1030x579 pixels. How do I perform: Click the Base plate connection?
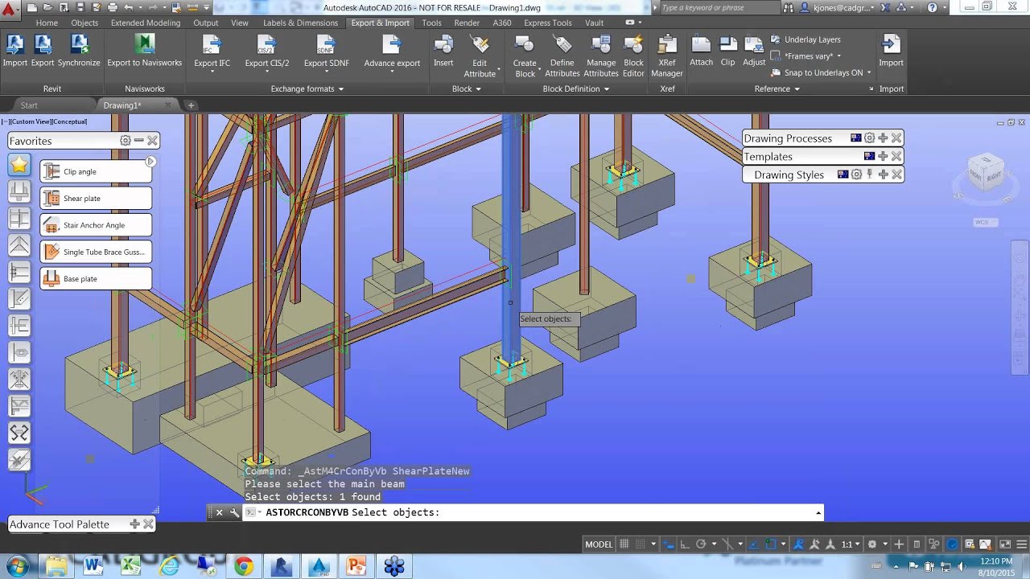coord(96,278)
